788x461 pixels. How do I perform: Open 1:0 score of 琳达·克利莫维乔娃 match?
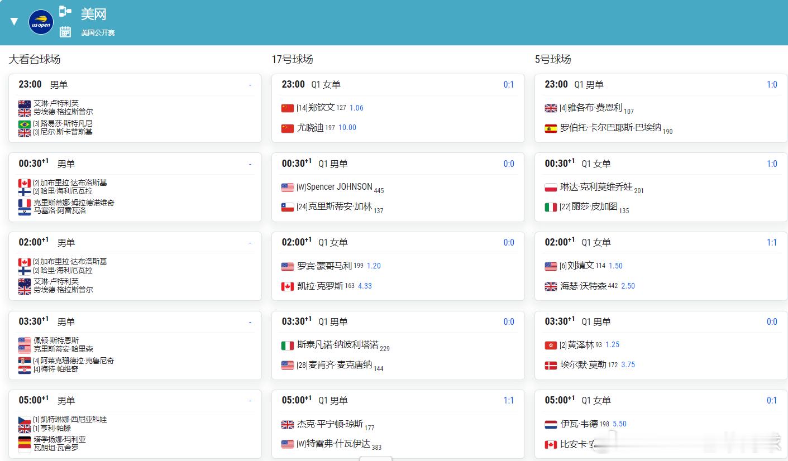click(x=772, y=164)
